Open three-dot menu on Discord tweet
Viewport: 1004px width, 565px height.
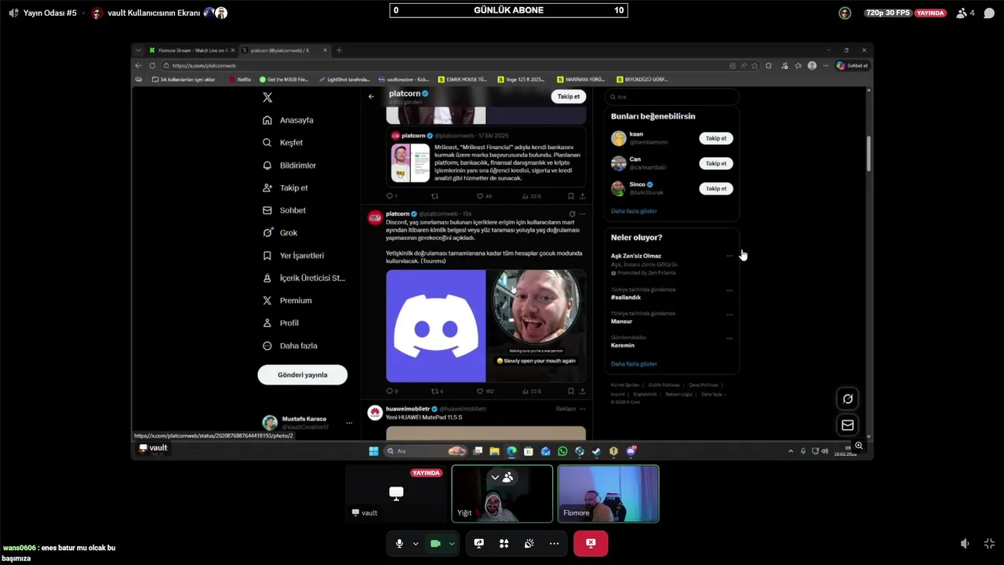point(582,213)
